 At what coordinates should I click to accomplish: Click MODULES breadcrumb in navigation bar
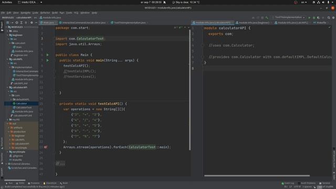point(8,17)
